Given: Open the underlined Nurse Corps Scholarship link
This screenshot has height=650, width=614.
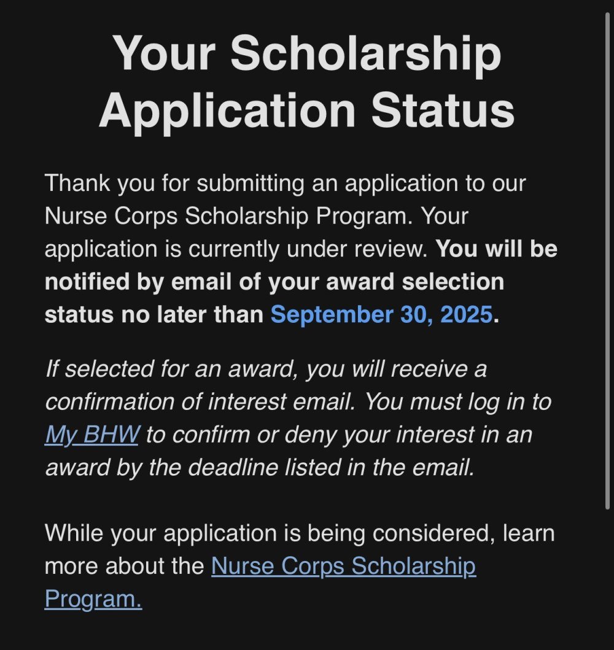Looking at the screenshot, I should 343,565.
